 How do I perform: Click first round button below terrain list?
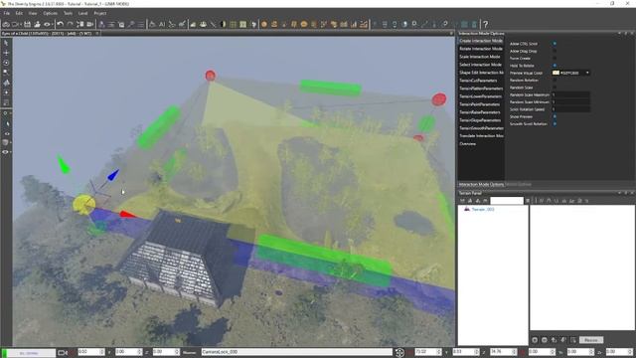[x=535, y=340]
